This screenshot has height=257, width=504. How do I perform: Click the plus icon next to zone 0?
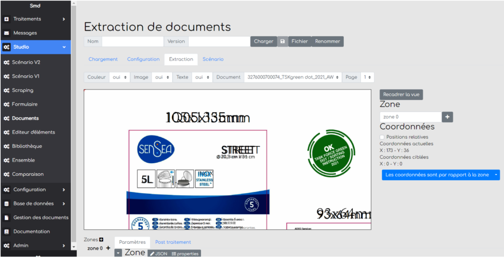pyautogui.click(x=108, y=248)
